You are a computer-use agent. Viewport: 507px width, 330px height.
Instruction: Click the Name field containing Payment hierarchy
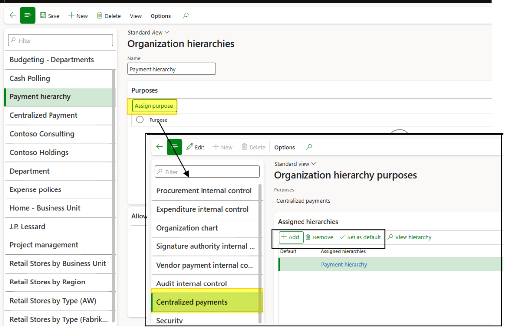[x=171, y=69]
